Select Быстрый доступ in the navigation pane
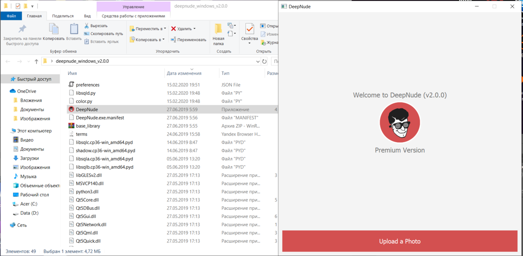This screenshot has width=523, height=256. [x=31, y=79]
